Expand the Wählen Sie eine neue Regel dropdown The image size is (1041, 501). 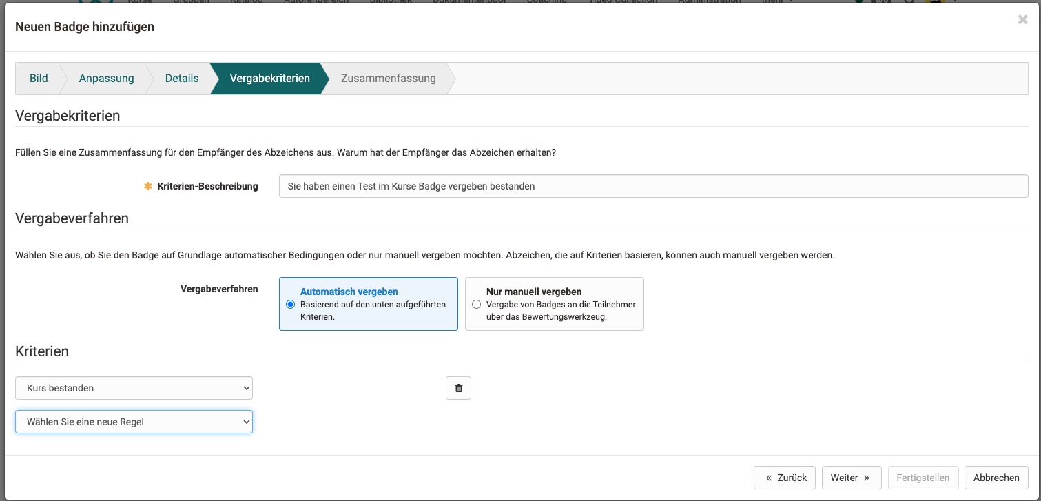[x=134, y=422]
